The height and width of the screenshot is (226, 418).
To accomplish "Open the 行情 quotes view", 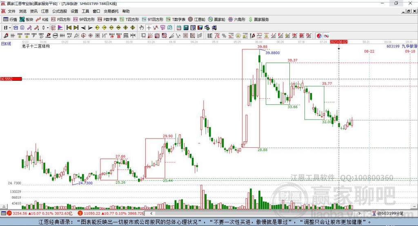I will pos(10,20).
